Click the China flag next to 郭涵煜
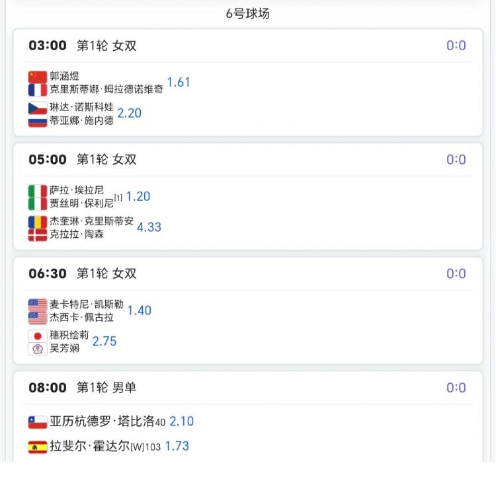This screenshot has height=477, width=496. [x=38, y=77]
